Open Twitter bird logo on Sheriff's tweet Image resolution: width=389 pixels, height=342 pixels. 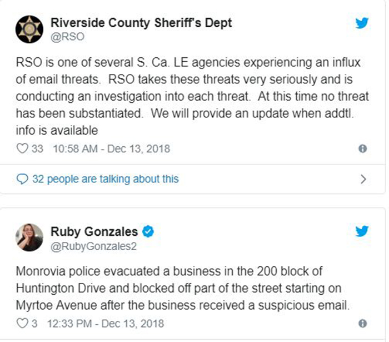(362, 23)
